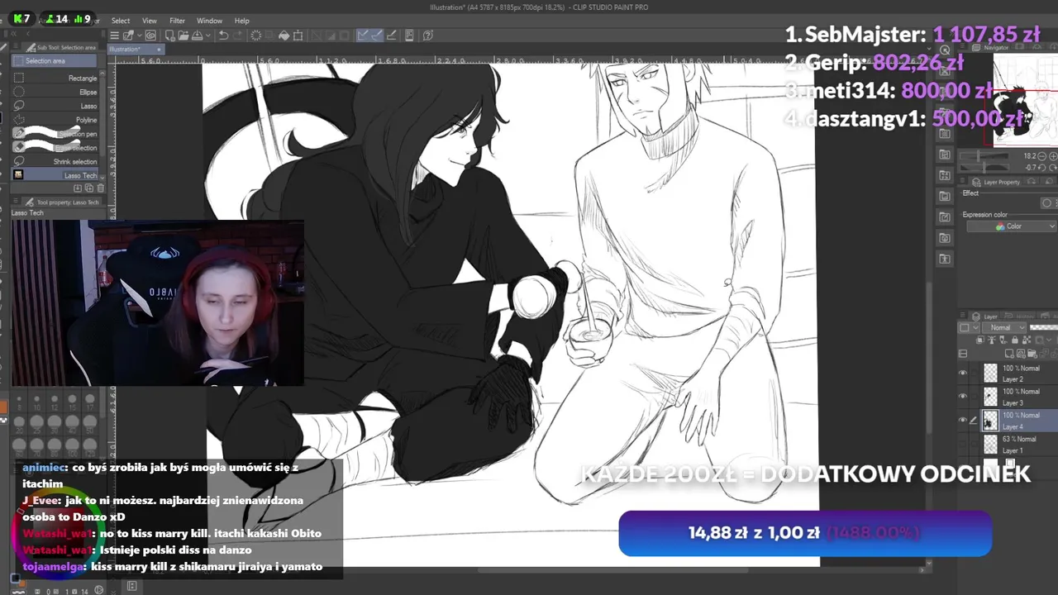The width and height of the screenshot is (1058, 595).
Task: Open the Quick Access palette icon
Action: point(945,50)
